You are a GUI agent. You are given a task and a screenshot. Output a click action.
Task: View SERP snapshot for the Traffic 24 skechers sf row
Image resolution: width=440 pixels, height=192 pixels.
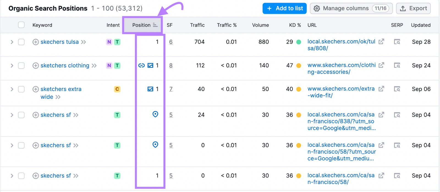[x=397, y=115]
